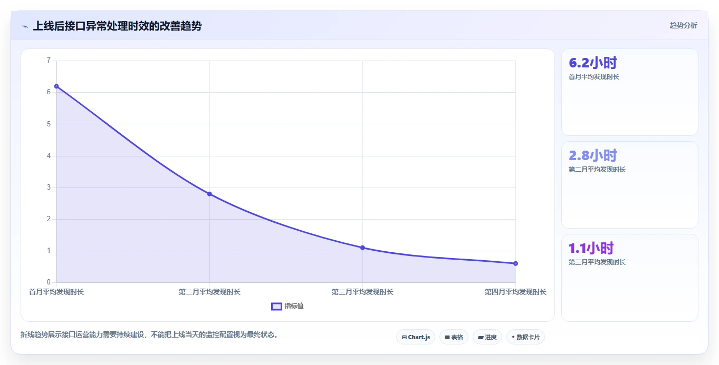Select the 1.1小时 stat card value
The width and height of the screenshot is (719, 365).
point(591,248)
